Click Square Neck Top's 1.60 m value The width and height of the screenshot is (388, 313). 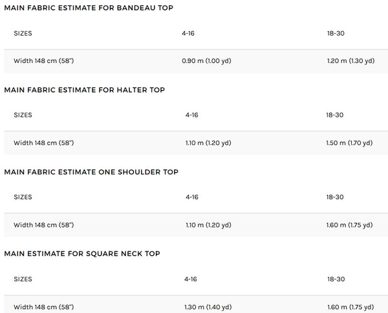point(350,307)
